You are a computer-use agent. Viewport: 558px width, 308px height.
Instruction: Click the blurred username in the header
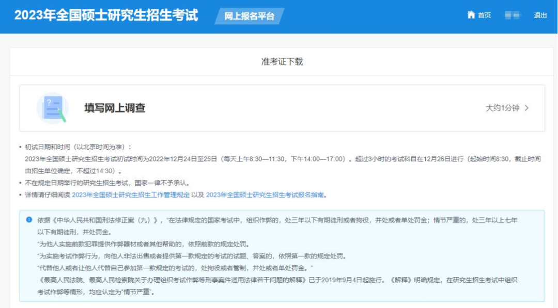click(x=512, y=14)
